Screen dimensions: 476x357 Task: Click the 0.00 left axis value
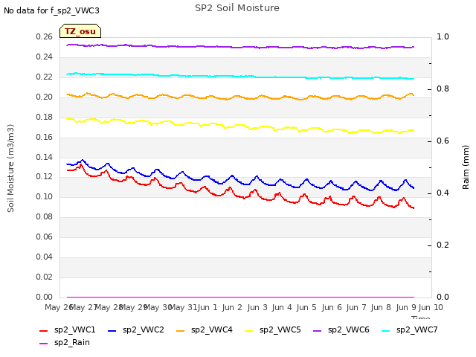coord(45,297)
